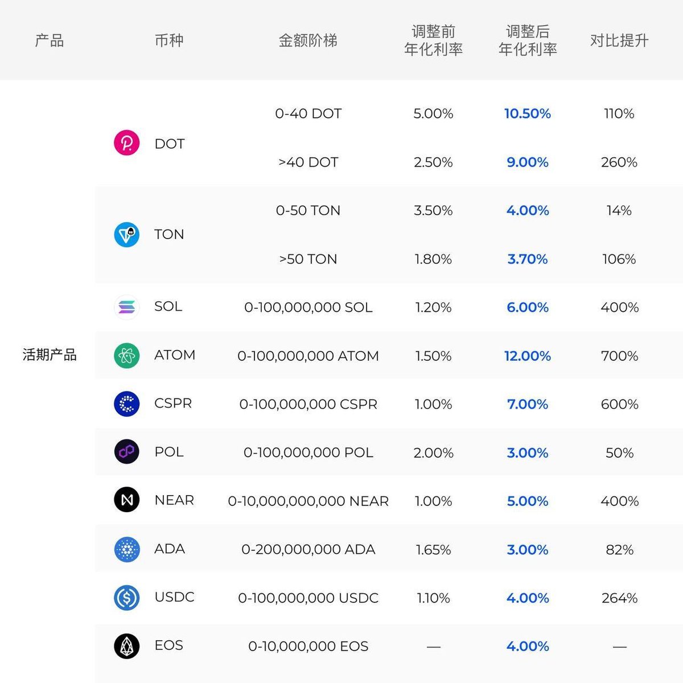Click the pink DOT coin icon

pos(127,143)
